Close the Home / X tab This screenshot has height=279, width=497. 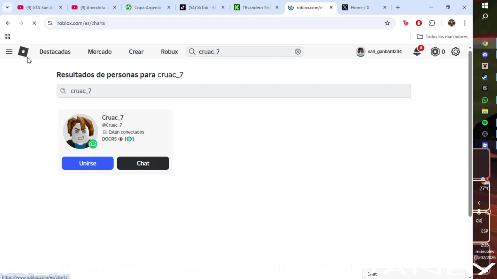tap(385, 7)
